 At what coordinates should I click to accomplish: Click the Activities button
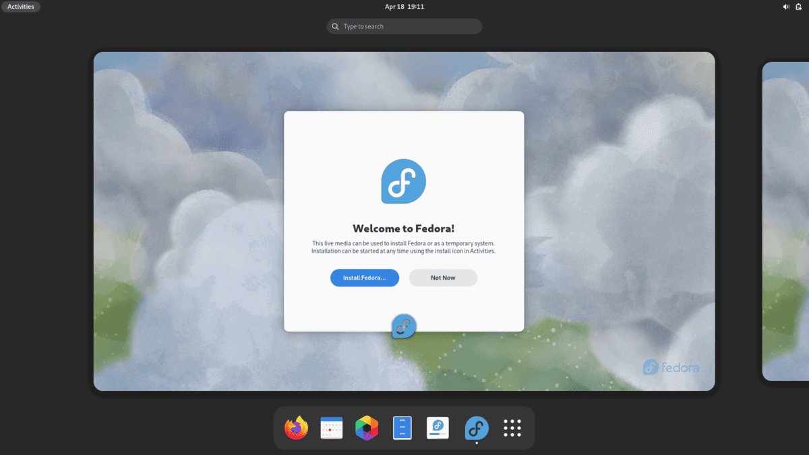coord(21,7)
